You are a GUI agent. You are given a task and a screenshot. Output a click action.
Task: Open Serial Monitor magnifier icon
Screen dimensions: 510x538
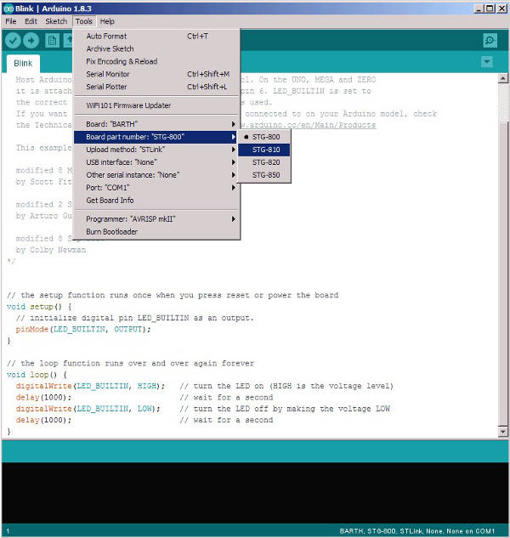pos(490,40)
